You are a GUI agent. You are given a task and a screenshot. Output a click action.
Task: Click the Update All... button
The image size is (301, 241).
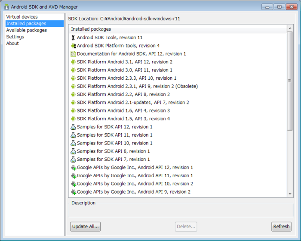(86, 227)
